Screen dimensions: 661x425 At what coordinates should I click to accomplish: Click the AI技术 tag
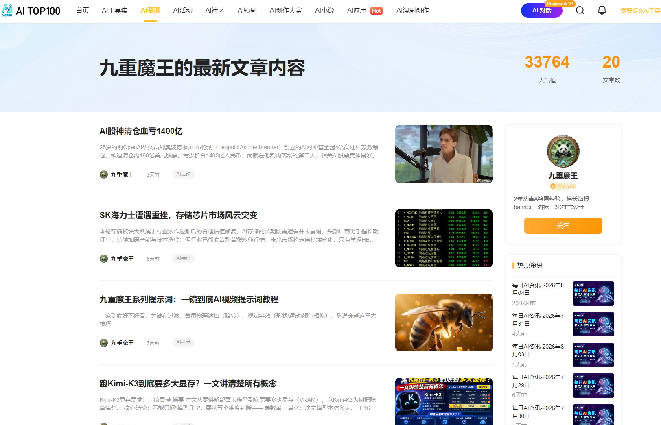pyautogui.click(x=184, y=342)
